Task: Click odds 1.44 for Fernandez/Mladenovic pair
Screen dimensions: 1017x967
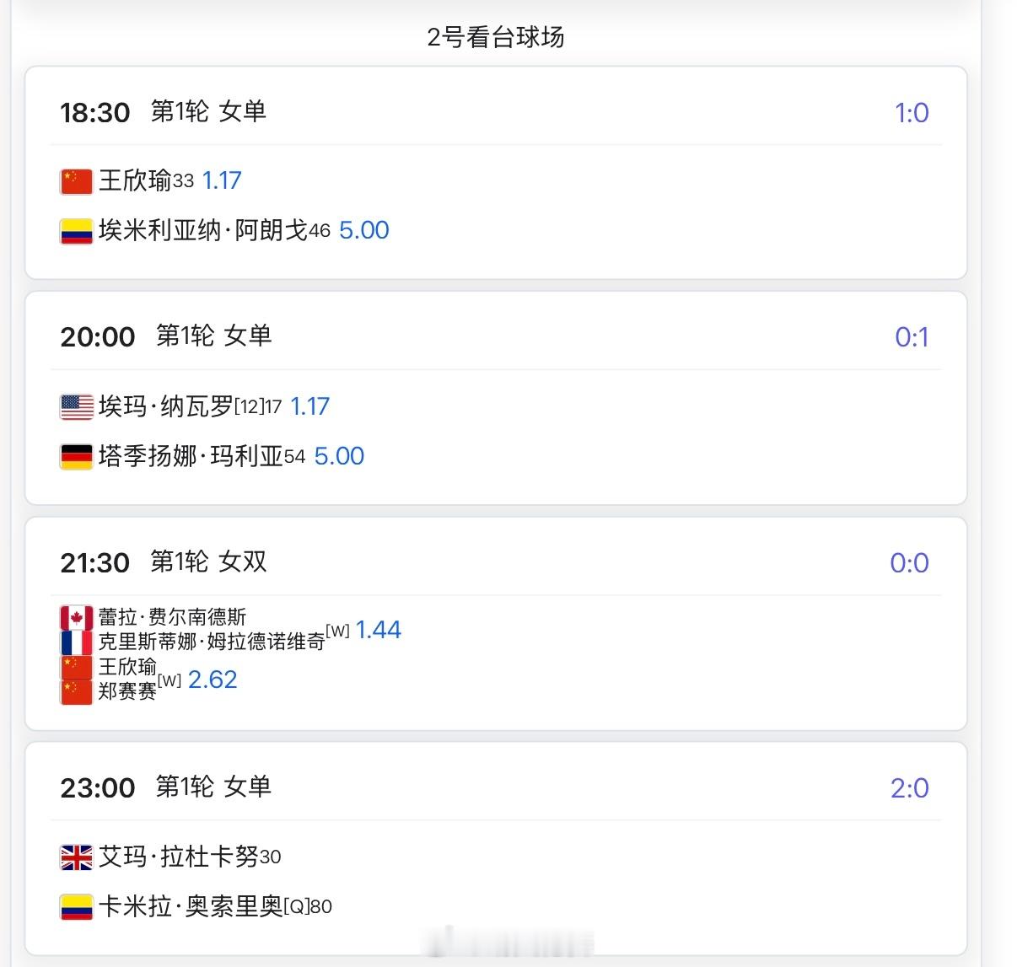Action: [379, 629]
